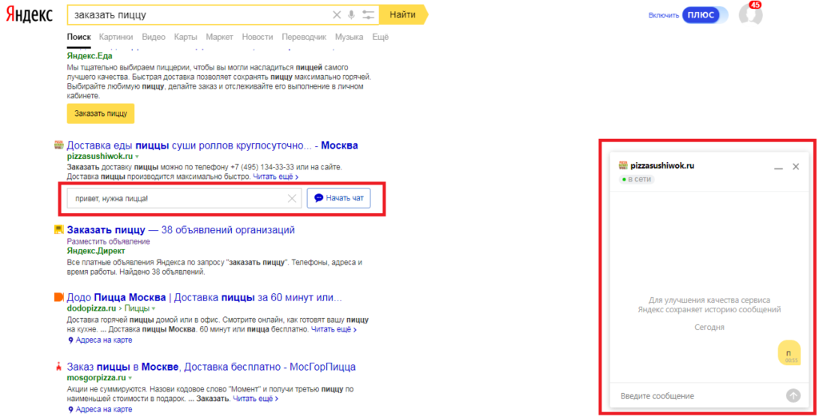Open search settings sliders icon
Image resolution: width=819 pixels, height=417 pixels.
tap(368, 15)
